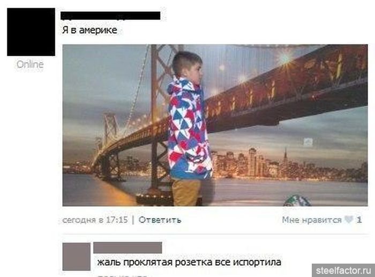Click the green round logo at photo bottom

click(297, 201)
